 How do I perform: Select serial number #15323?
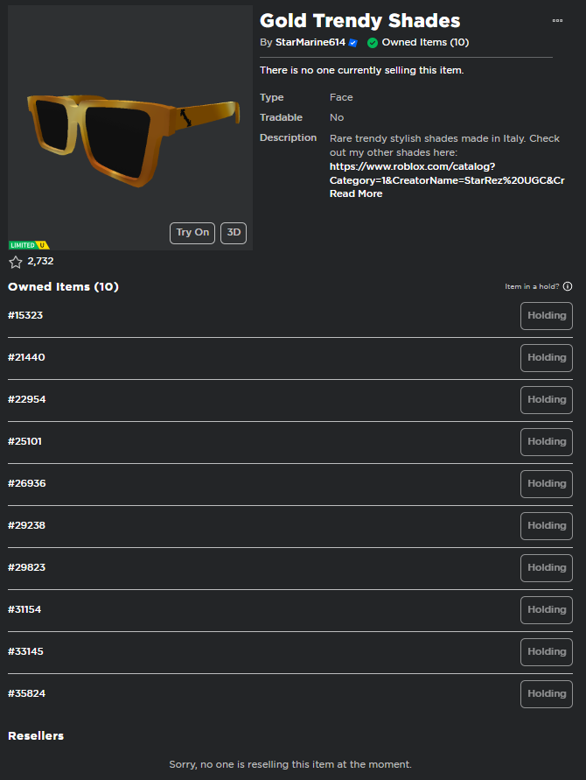pyautogui.click(x=25, y=315)
